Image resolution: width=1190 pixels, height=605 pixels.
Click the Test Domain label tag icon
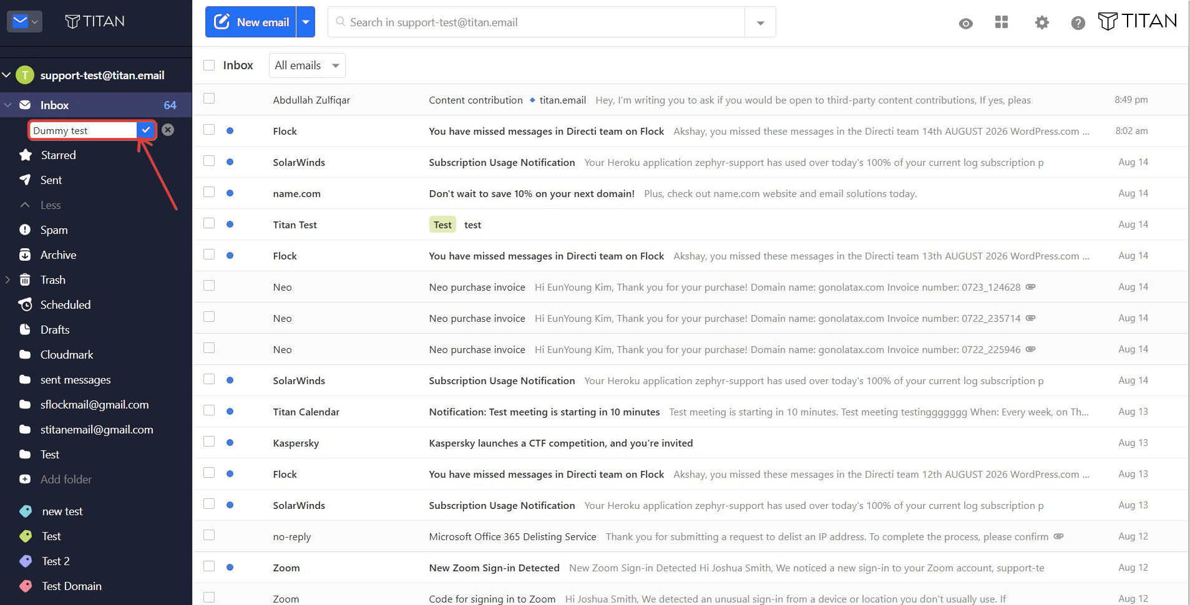[26, 586]
